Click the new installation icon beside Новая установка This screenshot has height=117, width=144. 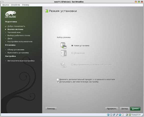[63, 45]
